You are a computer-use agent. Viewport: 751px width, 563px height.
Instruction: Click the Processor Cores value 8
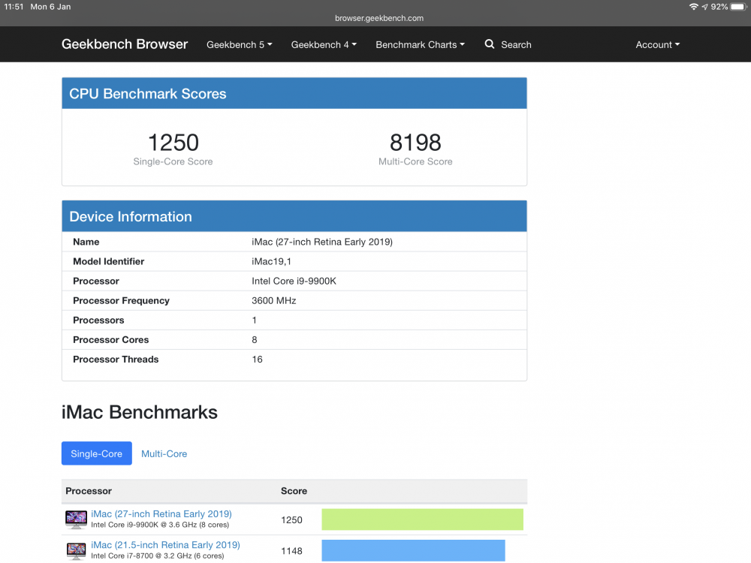pyautogui.click(x=255, y=339)
